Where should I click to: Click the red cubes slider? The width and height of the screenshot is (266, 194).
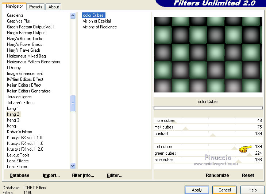pyautogui.click(x=208, y=147)
